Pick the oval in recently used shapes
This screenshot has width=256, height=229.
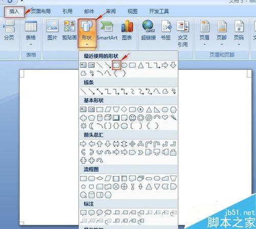124,65
